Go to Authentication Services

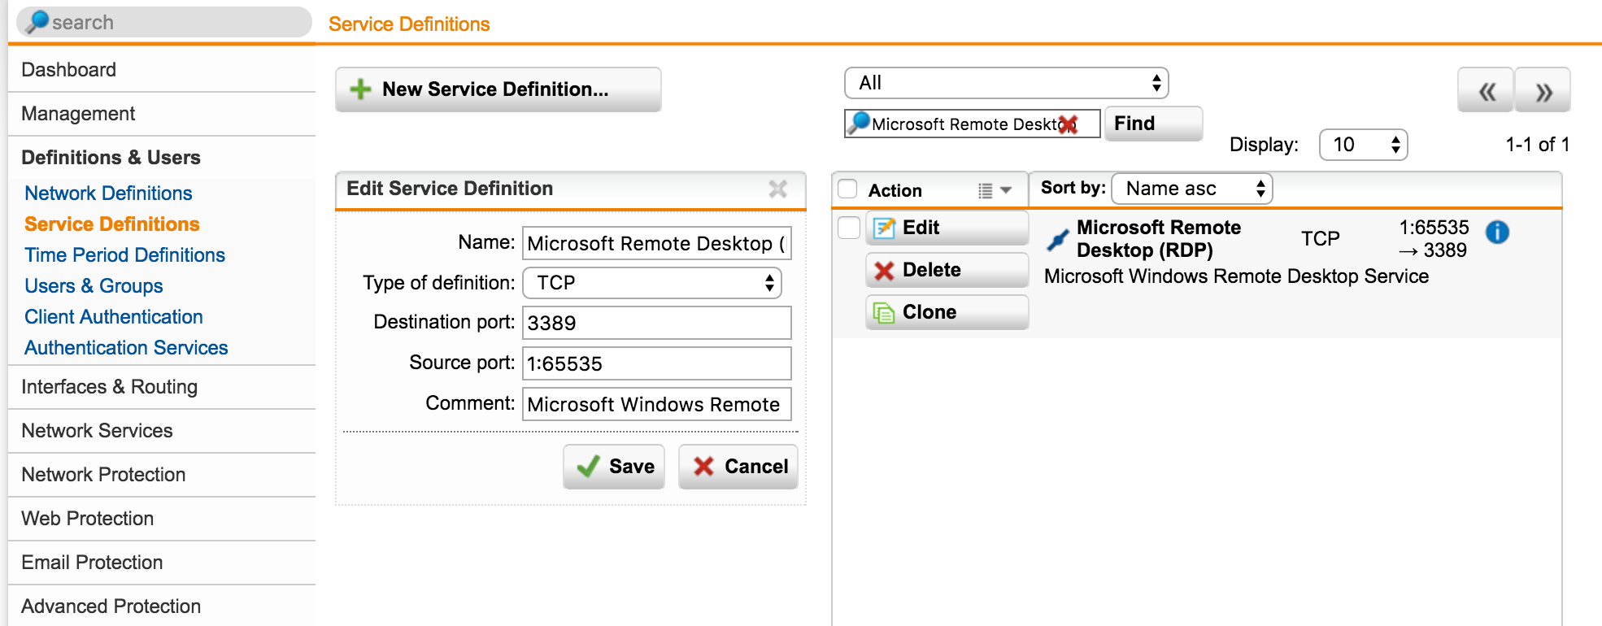(x=126, y=348)
